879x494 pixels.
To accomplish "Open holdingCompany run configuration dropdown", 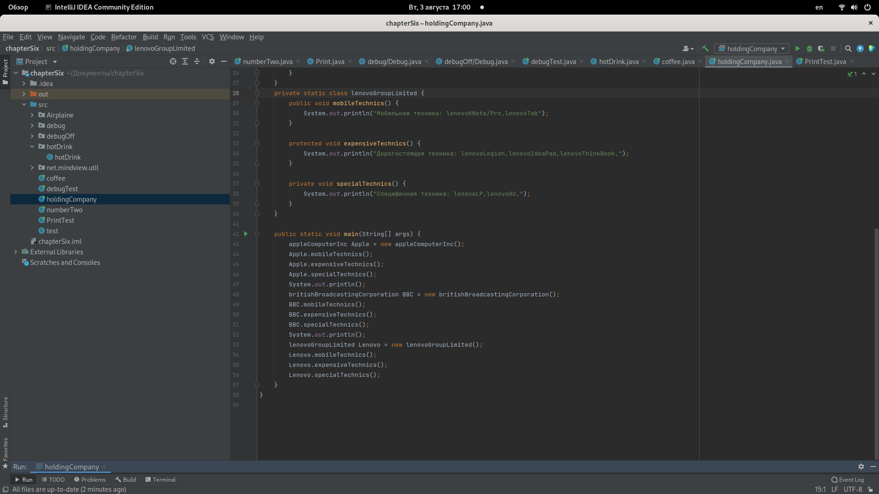I will (x=751, y=48).
